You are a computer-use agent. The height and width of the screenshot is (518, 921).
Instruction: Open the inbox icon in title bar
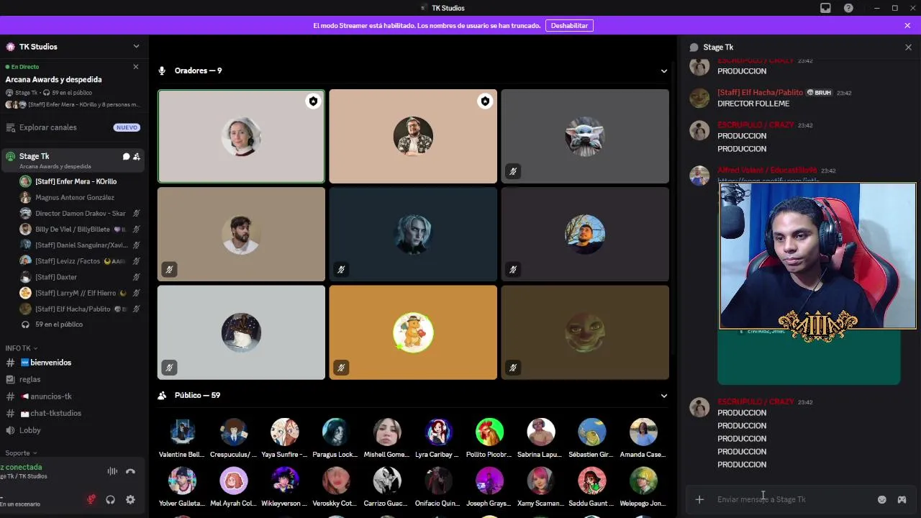tap(825, 8)
